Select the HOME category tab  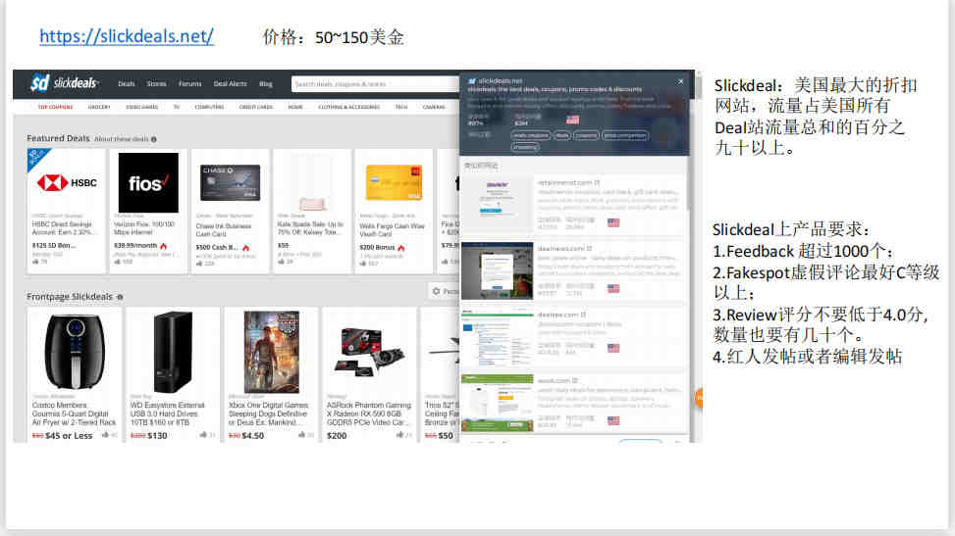point(295,107)
